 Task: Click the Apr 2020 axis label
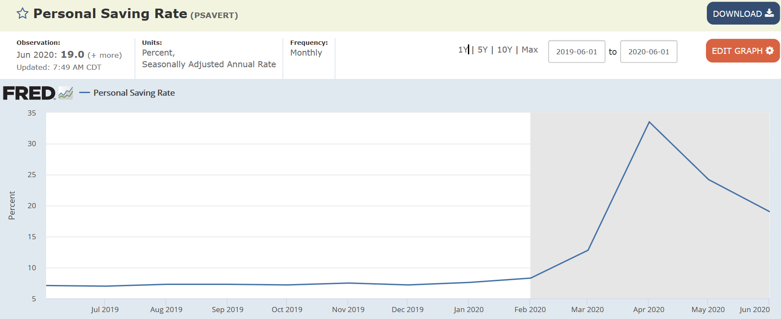pos(649,310)
